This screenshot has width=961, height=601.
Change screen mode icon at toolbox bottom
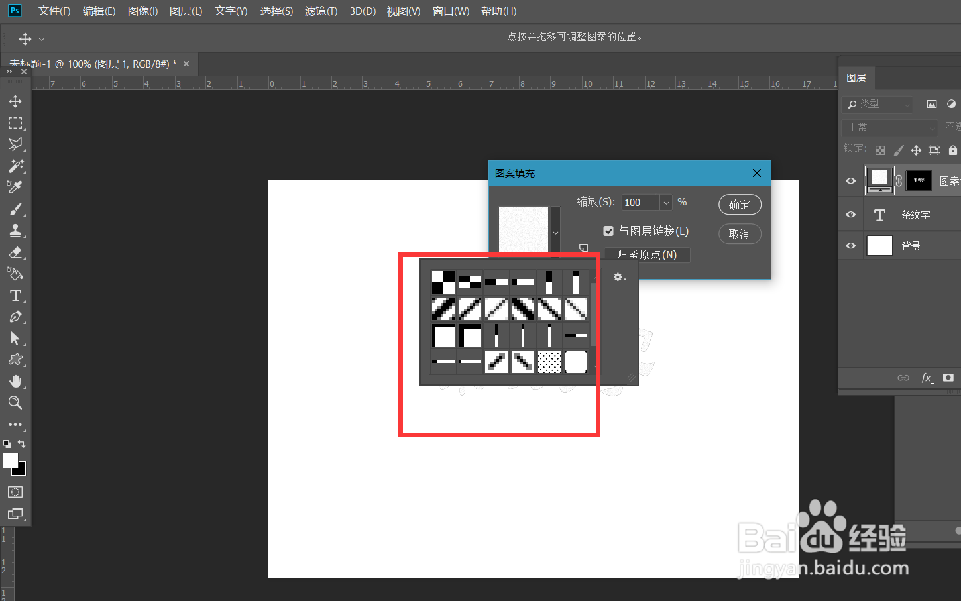pos(15,513)
